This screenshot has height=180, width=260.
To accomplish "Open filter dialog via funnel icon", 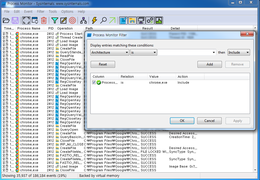I will (55, 20).
